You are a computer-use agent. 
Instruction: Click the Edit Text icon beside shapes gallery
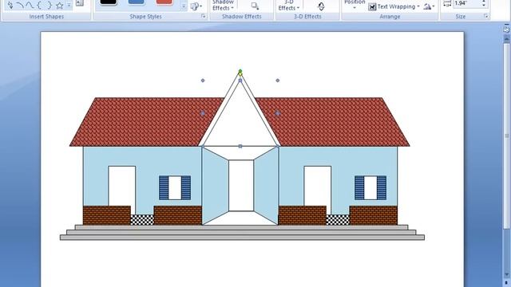tap(80, 3)
